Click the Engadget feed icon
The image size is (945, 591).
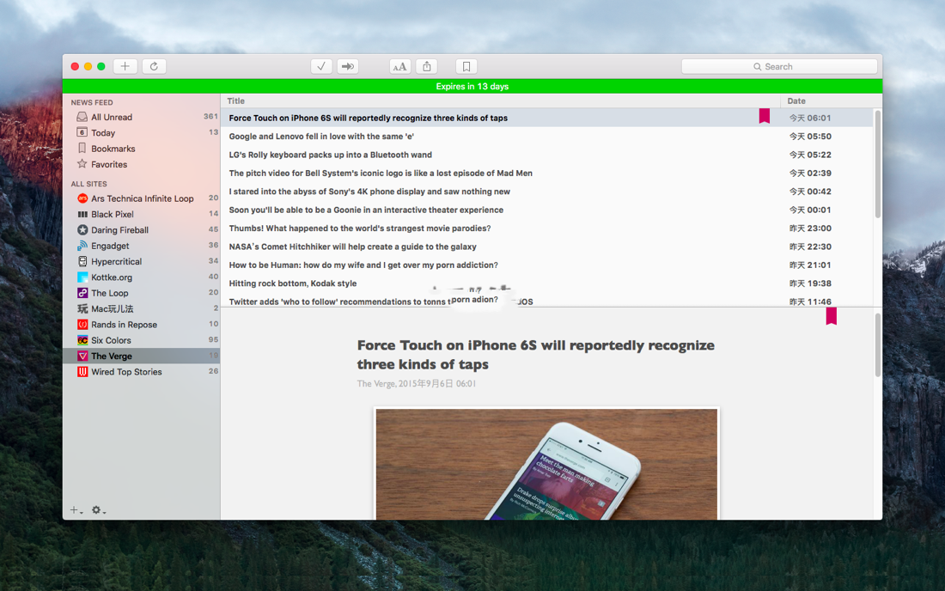(x=82, y=246)
